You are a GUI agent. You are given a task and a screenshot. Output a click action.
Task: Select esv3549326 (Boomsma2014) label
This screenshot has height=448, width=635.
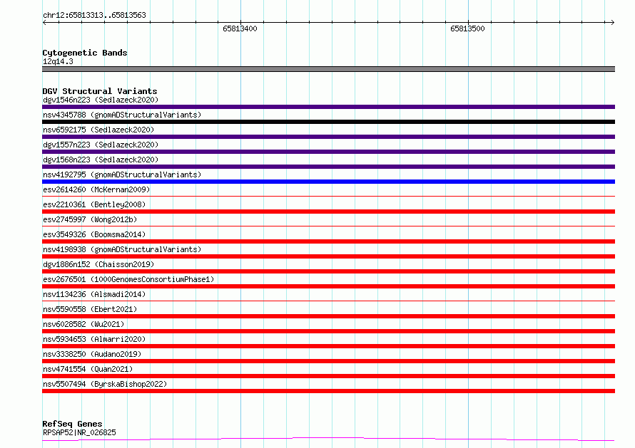94,234
